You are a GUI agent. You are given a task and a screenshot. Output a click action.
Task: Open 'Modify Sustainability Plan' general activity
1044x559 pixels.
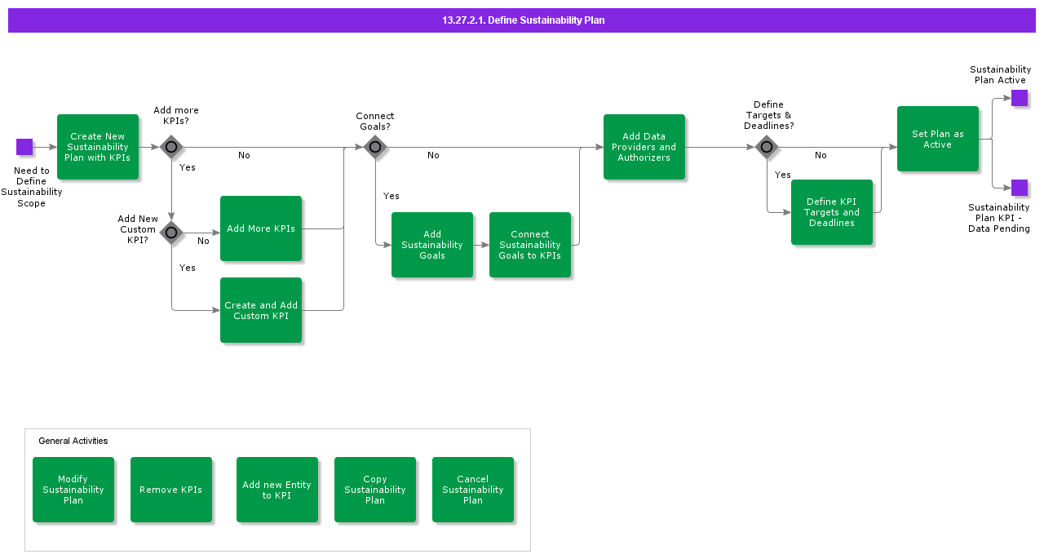pyautogui.click(x=73, y=490)
